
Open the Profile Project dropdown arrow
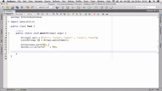[x=92, y=7]
